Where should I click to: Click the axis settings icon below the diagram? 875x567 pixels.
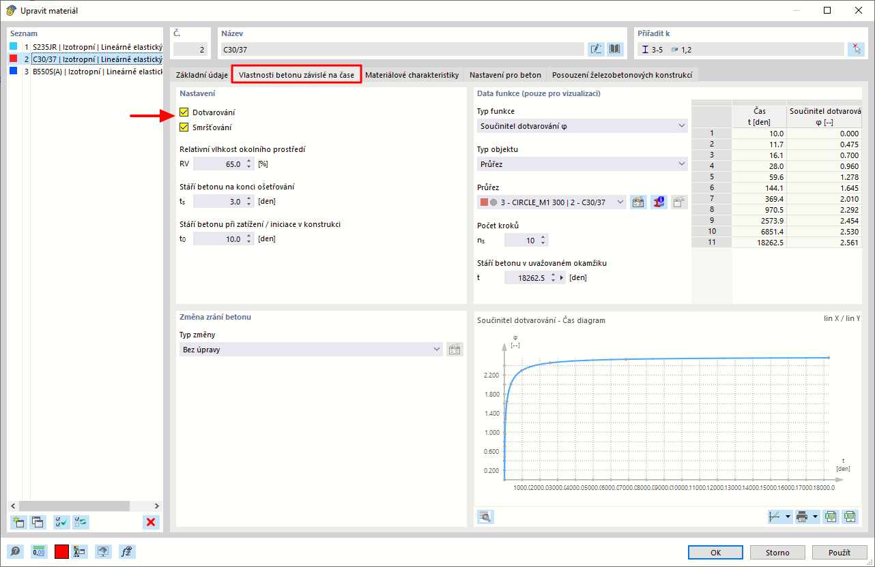(775, 517)
